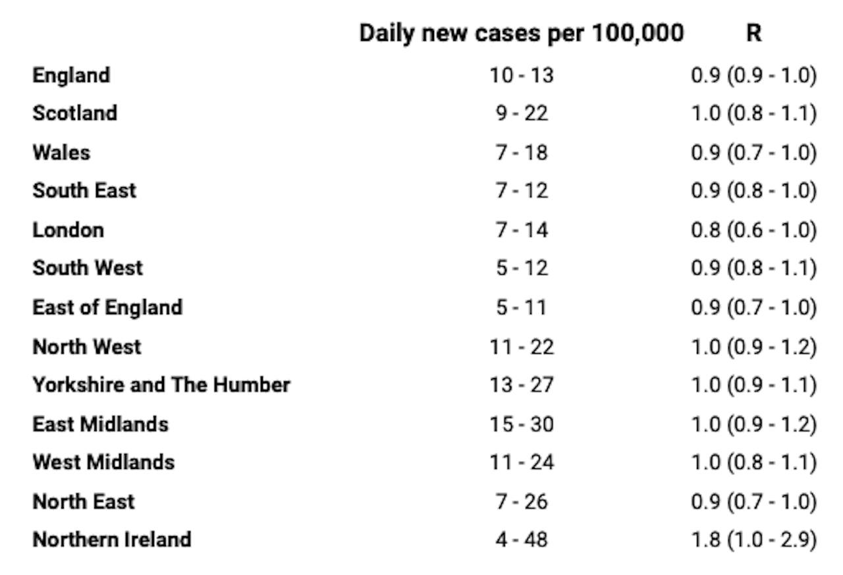The height and width of the screenshot is (575, 843).
Task: Select the South East row label
Action: tap(84, 191)
